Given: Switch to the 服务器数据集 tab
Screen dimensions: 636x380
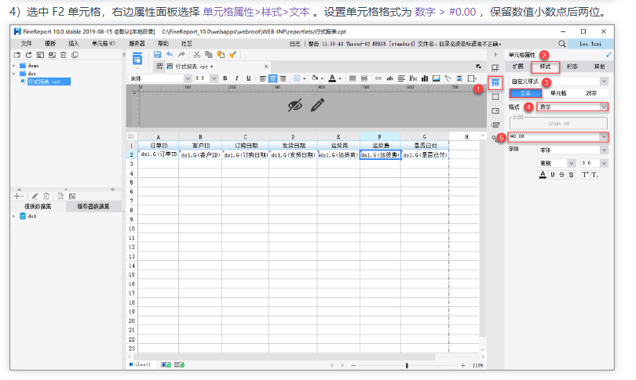Looking at the screenshot, I should coord(93,206).
